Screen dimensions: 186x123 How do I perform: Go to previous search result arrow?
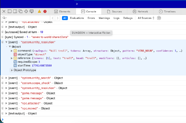pyautogui.click(x=53, y=18)
